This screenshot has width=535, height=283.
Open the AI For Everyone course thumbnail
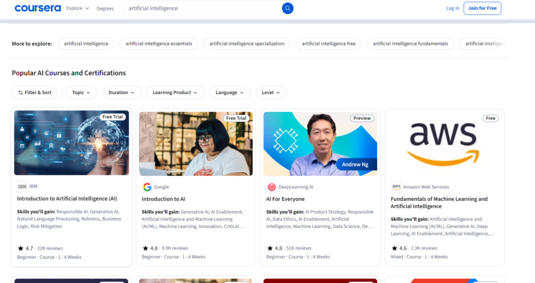coord(320,144)
